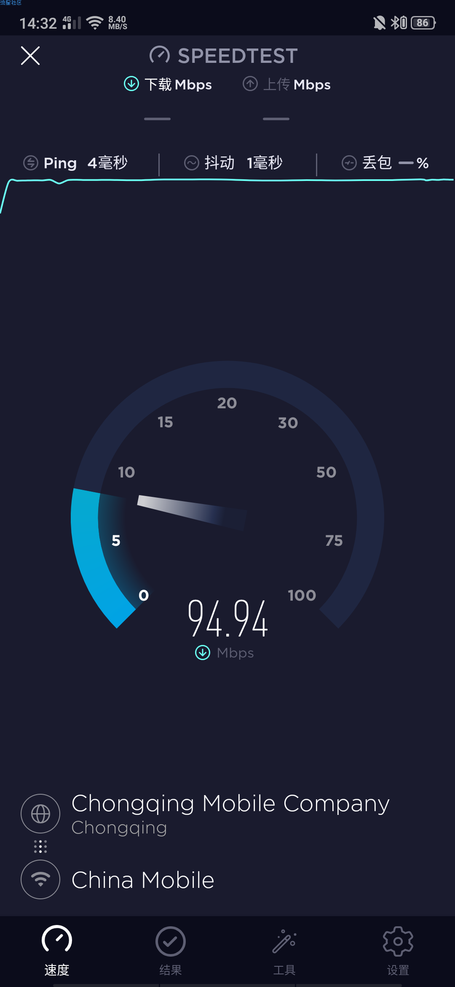Tap the speedometer gauge needle
Image resolution: width=455 pixels, height=987 pixels.
[x=192, y=512]
